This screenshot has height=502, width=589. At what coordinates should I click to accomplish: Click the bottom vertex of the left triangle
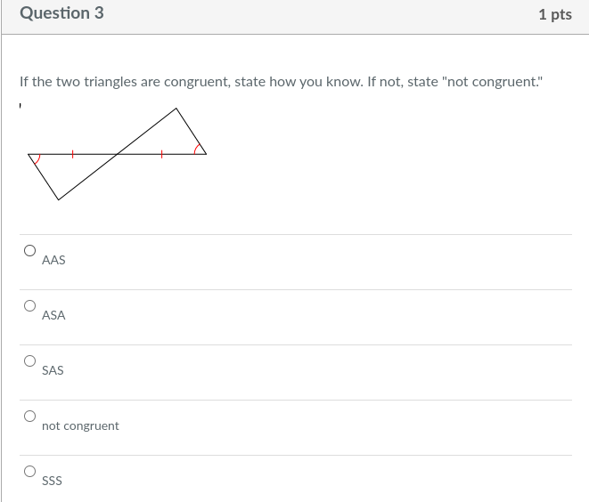pyautogui.click(x=59, y=199)
